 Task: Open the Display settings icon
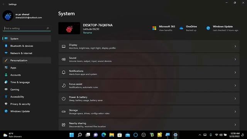(x=64, y=46)
